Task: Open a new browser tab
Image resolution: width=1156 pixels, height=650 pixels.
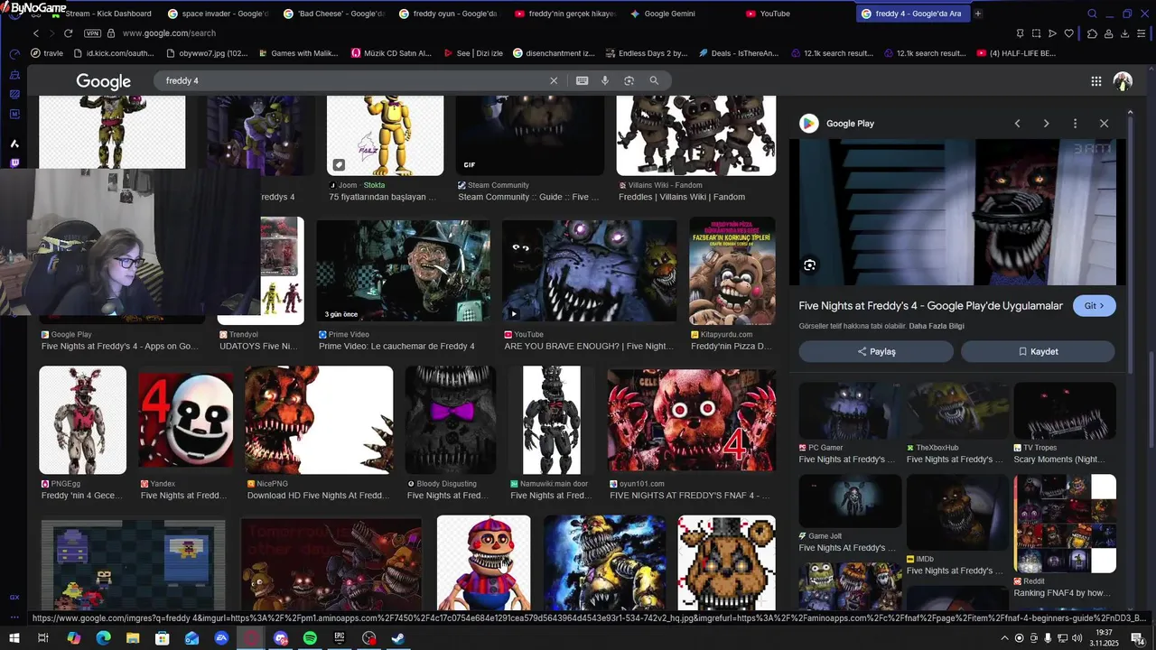Action: (977, 14)
